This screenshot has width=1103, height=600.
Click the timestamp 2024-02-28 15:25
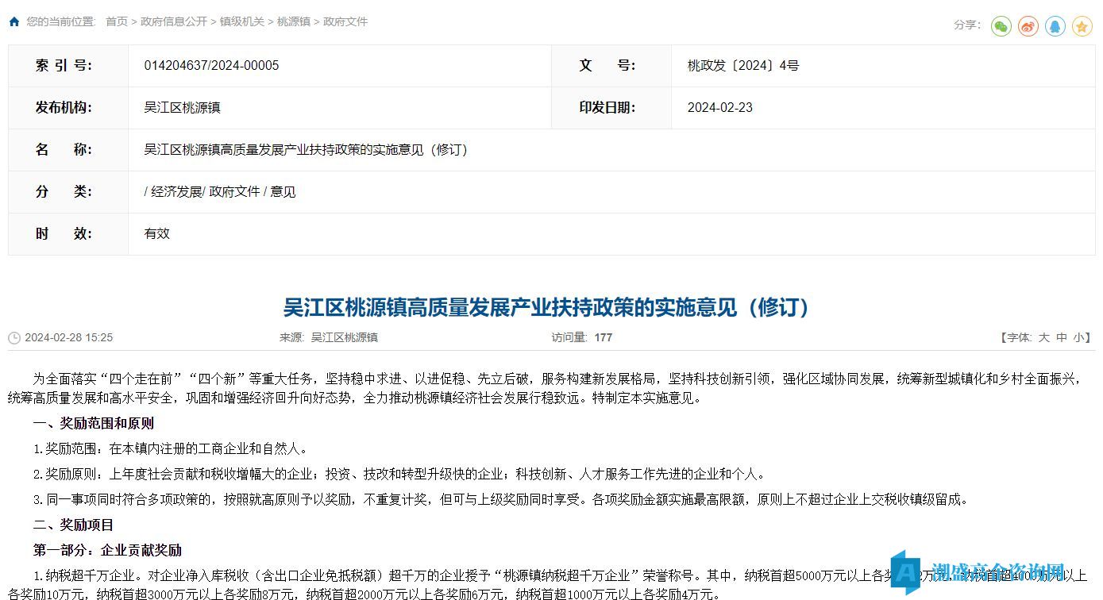(x=69, y=337)
